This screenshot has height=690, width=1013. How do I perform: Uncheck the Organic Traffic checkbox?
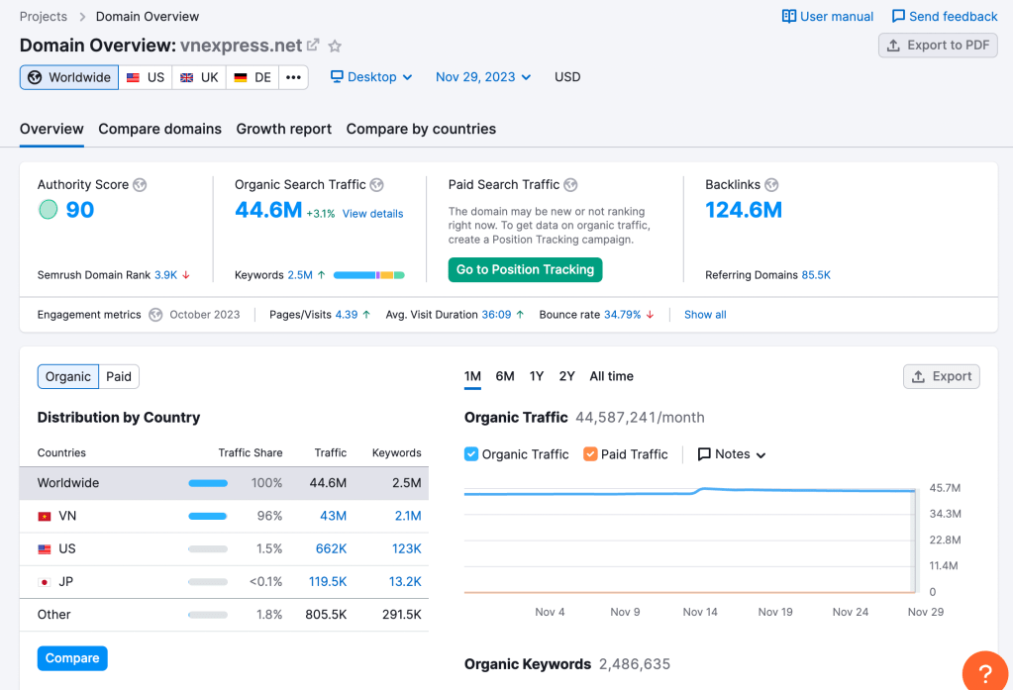pos(471,454)
